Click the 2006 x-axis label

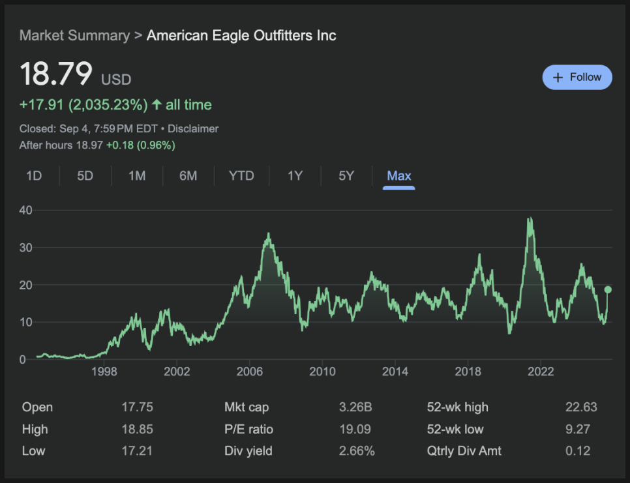250,372
